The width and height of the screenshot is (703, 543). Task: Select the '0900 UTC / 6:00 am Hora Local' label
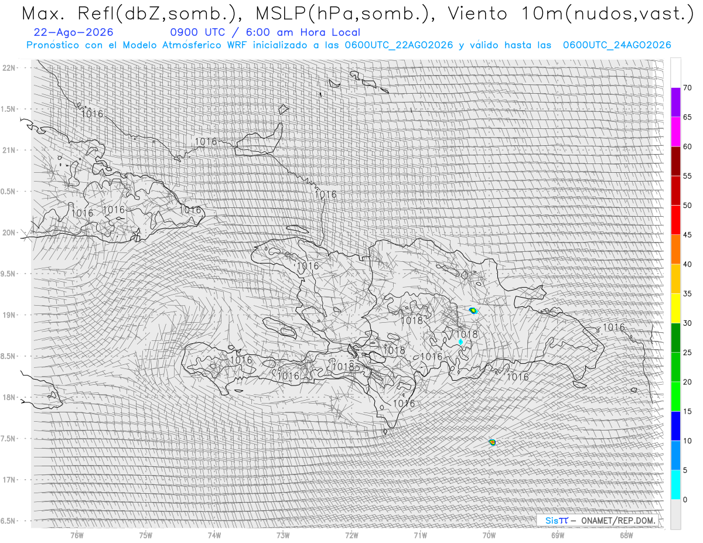(x=265, y=32)
